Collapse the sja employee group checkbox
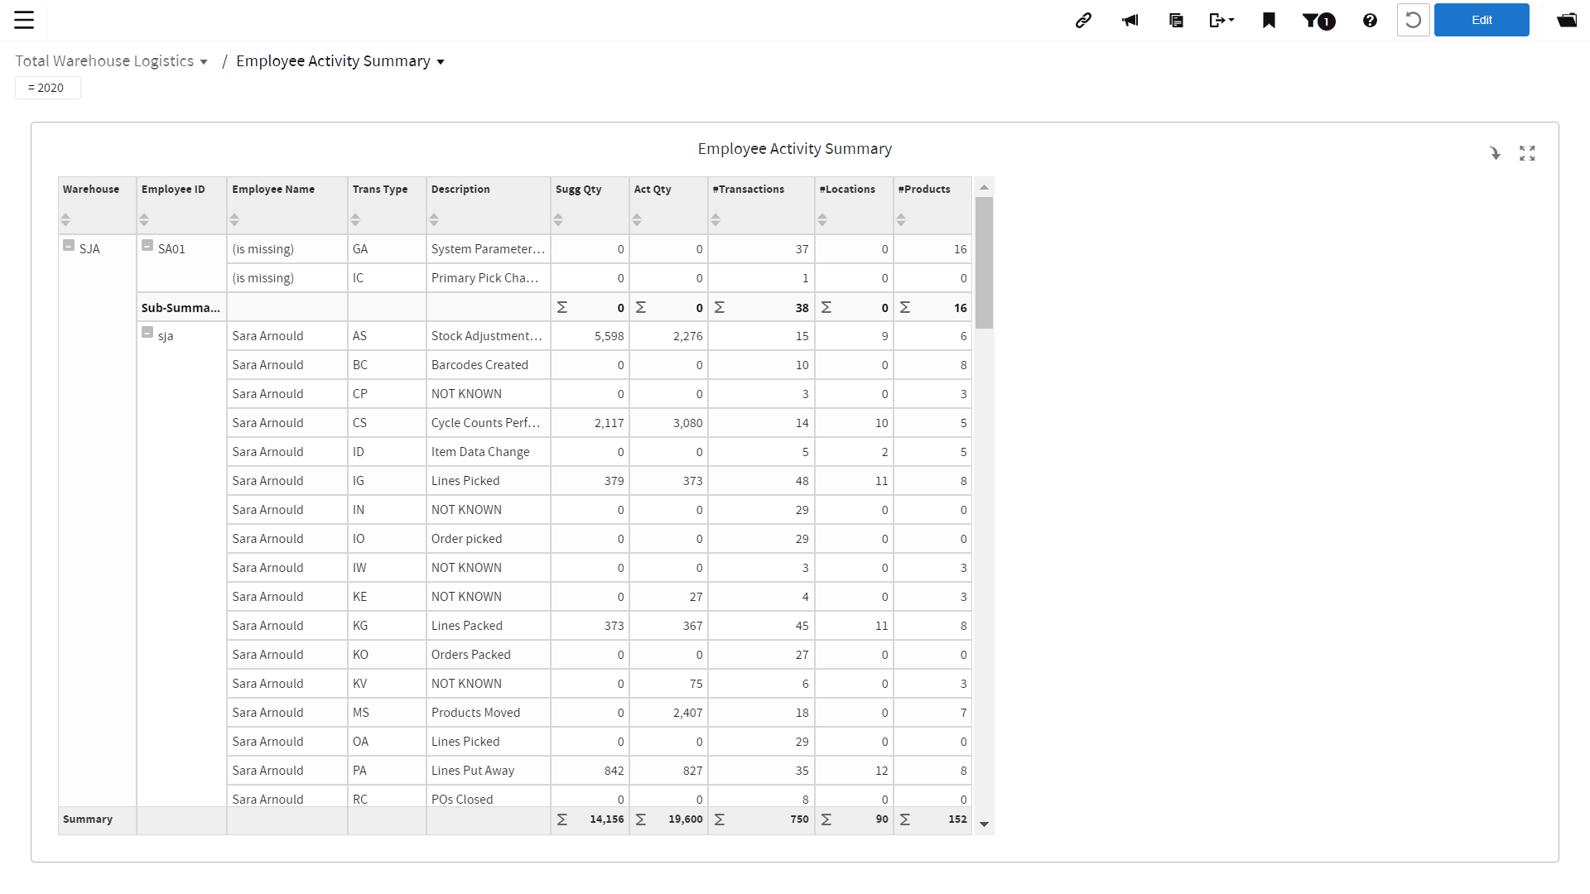 click(147, 332)
